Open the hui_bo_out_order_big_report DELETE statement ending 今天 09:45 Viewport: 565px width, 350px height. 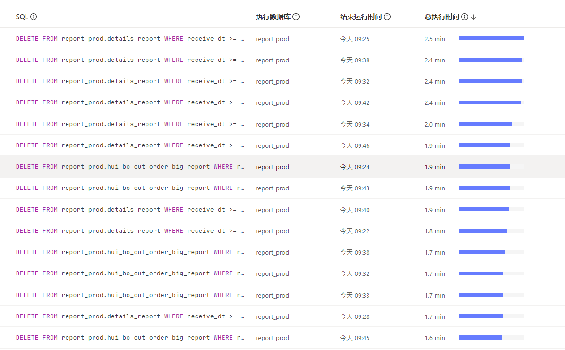(x=130, y=337)
